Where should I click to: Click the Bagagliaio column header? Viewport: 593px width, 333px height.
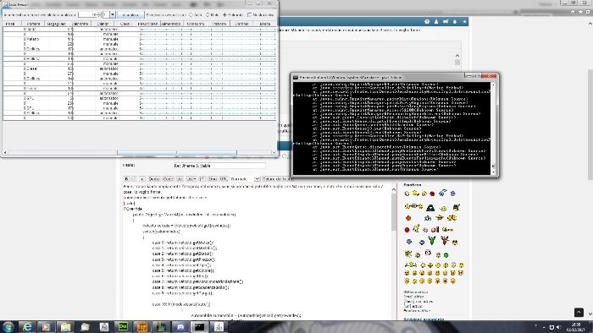(57, 24)
